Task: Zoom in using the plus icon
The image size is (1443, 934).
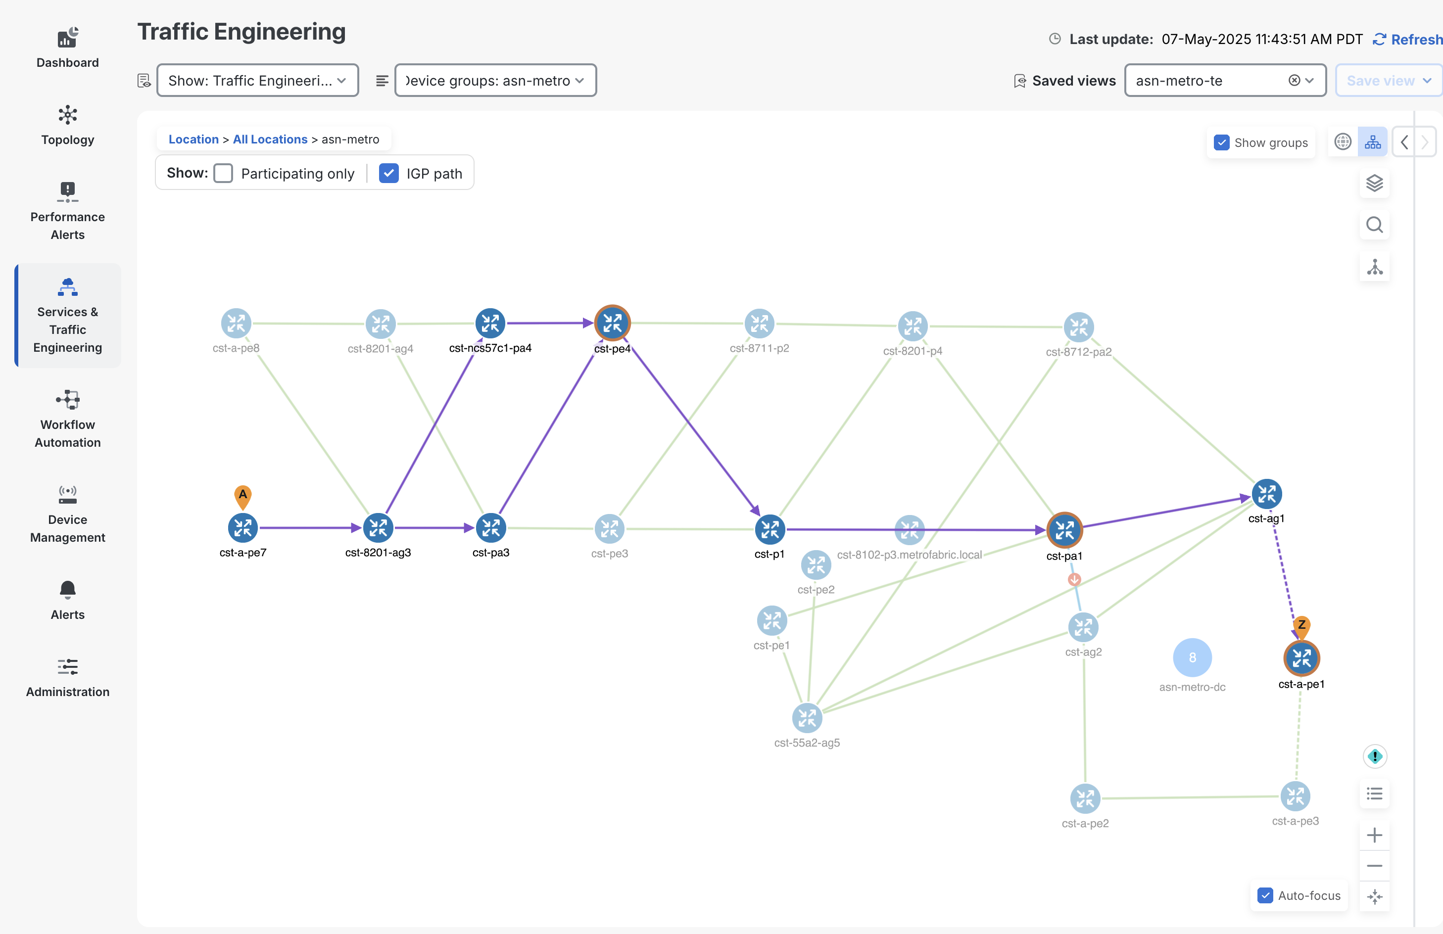Action: tap(1374, 835)
